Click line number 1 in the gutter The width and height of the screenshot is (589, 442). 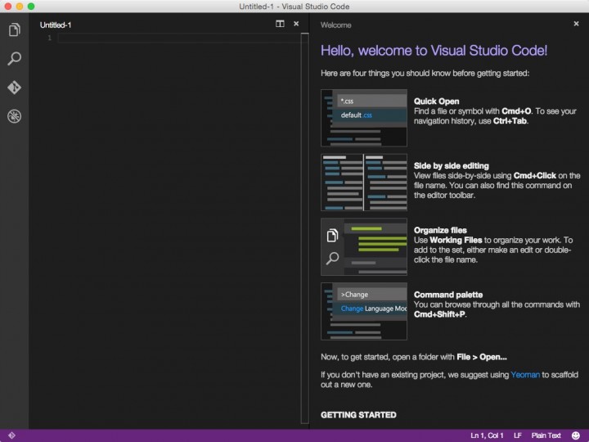[x=49, y=38]
